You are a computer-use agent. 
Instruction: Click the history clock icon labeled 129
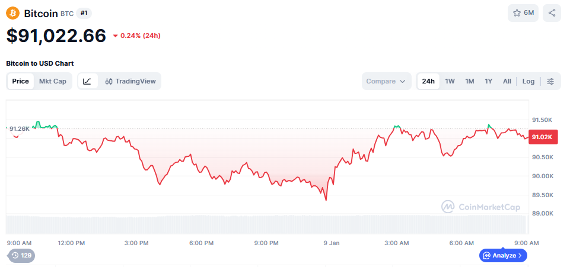pyautogui.click(x=21, y=256)
